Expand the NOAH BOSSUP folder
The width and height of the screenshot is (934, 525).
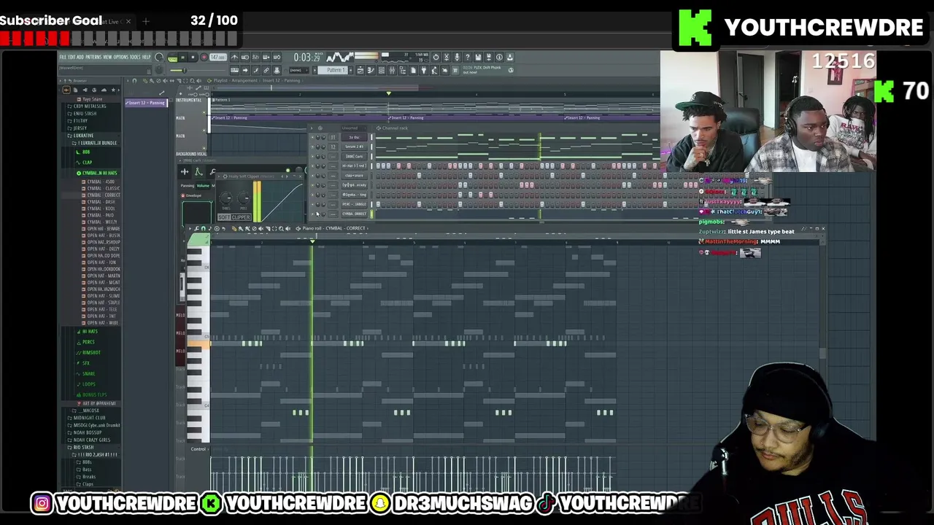pos(85,432)
